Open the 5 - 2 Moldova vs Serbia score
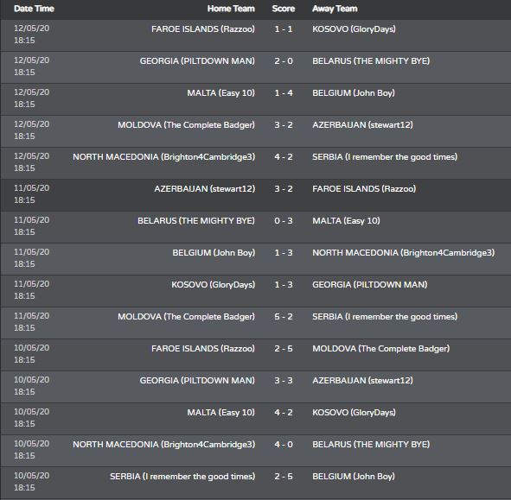Viewport: 511px width, 500px height. point(284,316)
